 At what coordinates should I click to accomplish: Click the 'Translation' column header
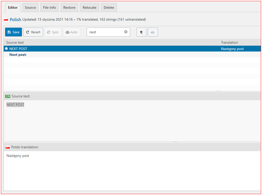[x=230, y=42]
